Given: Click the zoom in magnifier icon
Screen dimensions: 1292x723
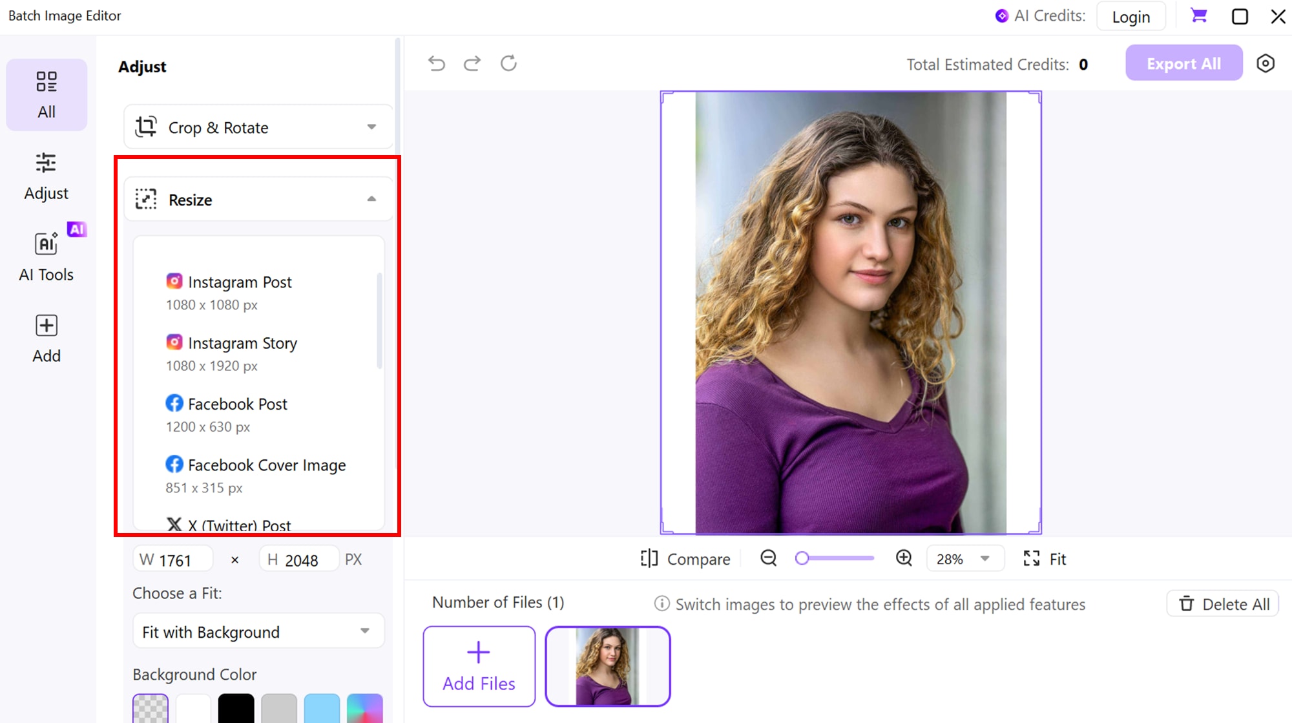Looking at the screenshot, I should click(x=904, y=558).
